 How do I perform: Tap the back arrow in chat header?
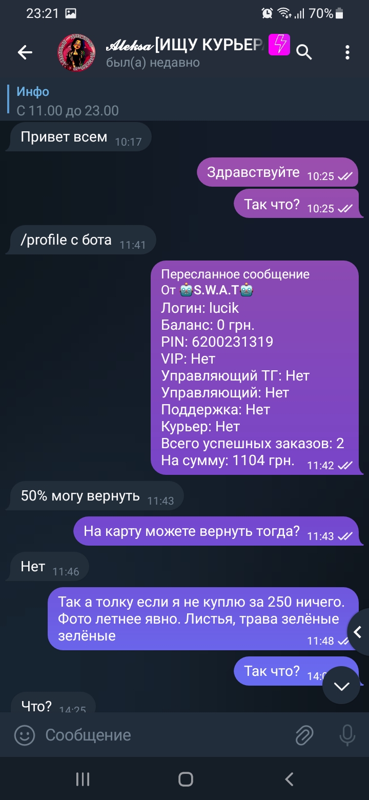pos(25,52)
